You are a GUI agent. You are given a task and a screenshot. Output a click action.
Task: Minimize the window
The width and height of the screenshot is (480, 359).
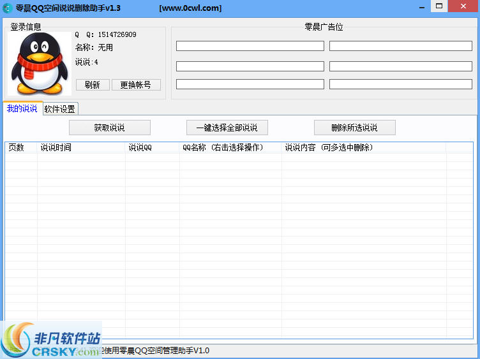[x=422, y=8]
